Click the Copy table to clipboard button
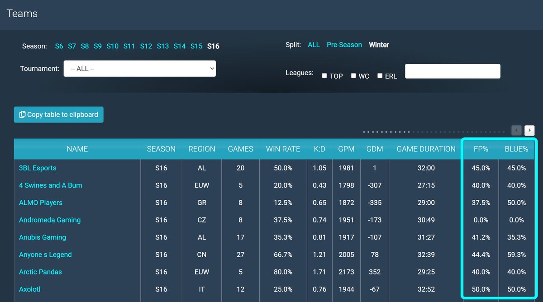This screenshot has width=543, height=302. click(59, 115)
